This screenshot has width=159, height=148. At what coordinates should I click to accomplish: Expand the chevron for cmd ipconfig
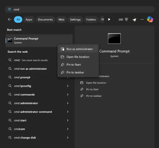[68, 86]
